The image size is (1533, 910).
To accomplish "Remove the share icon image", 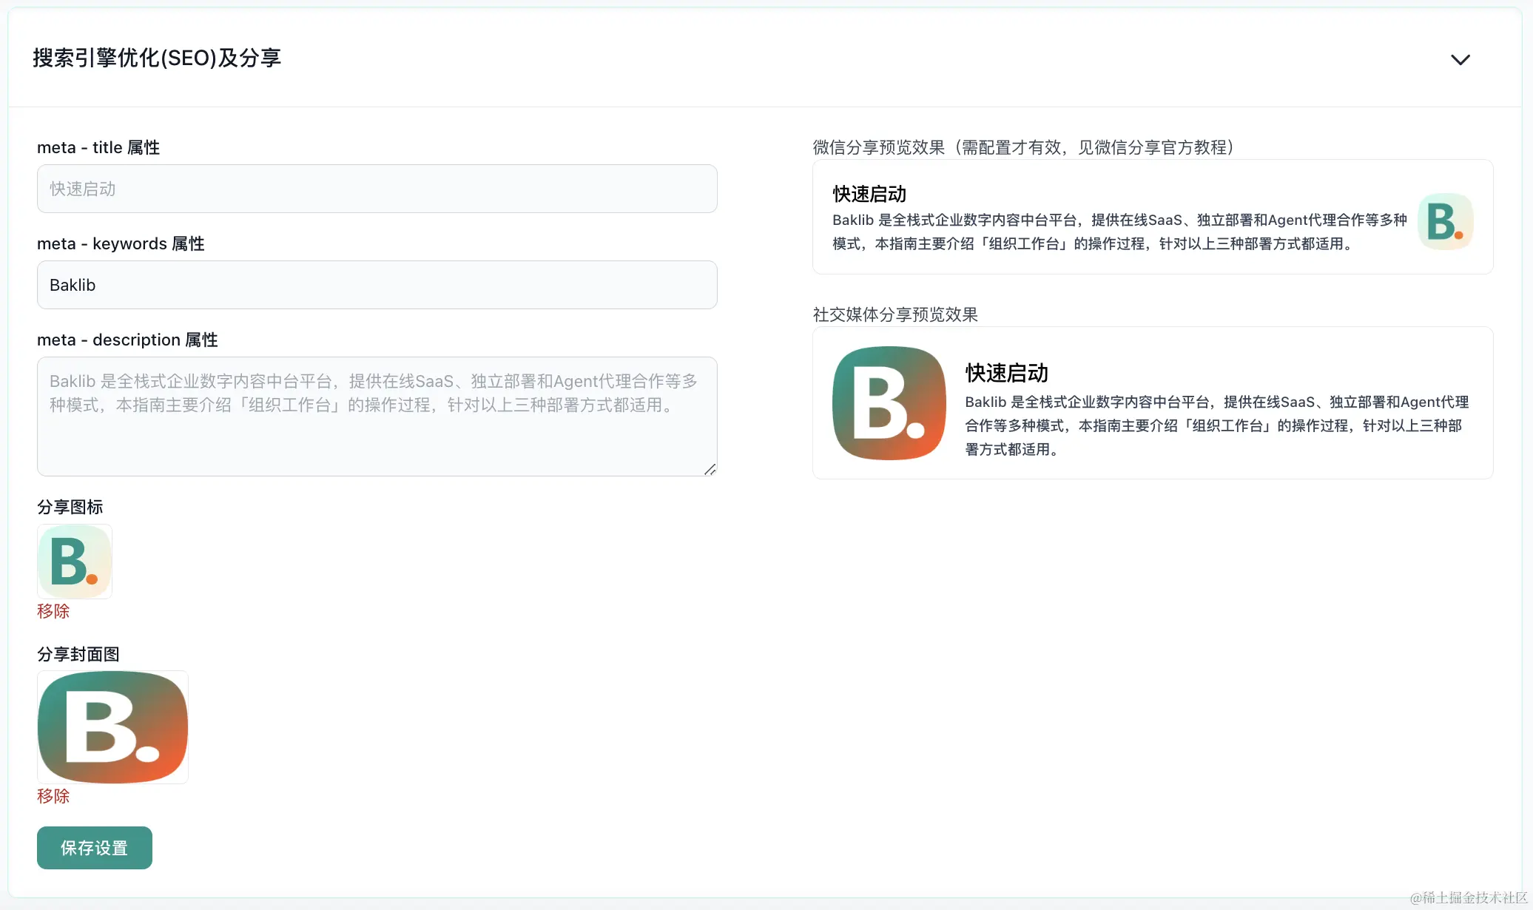I will 53,611.
